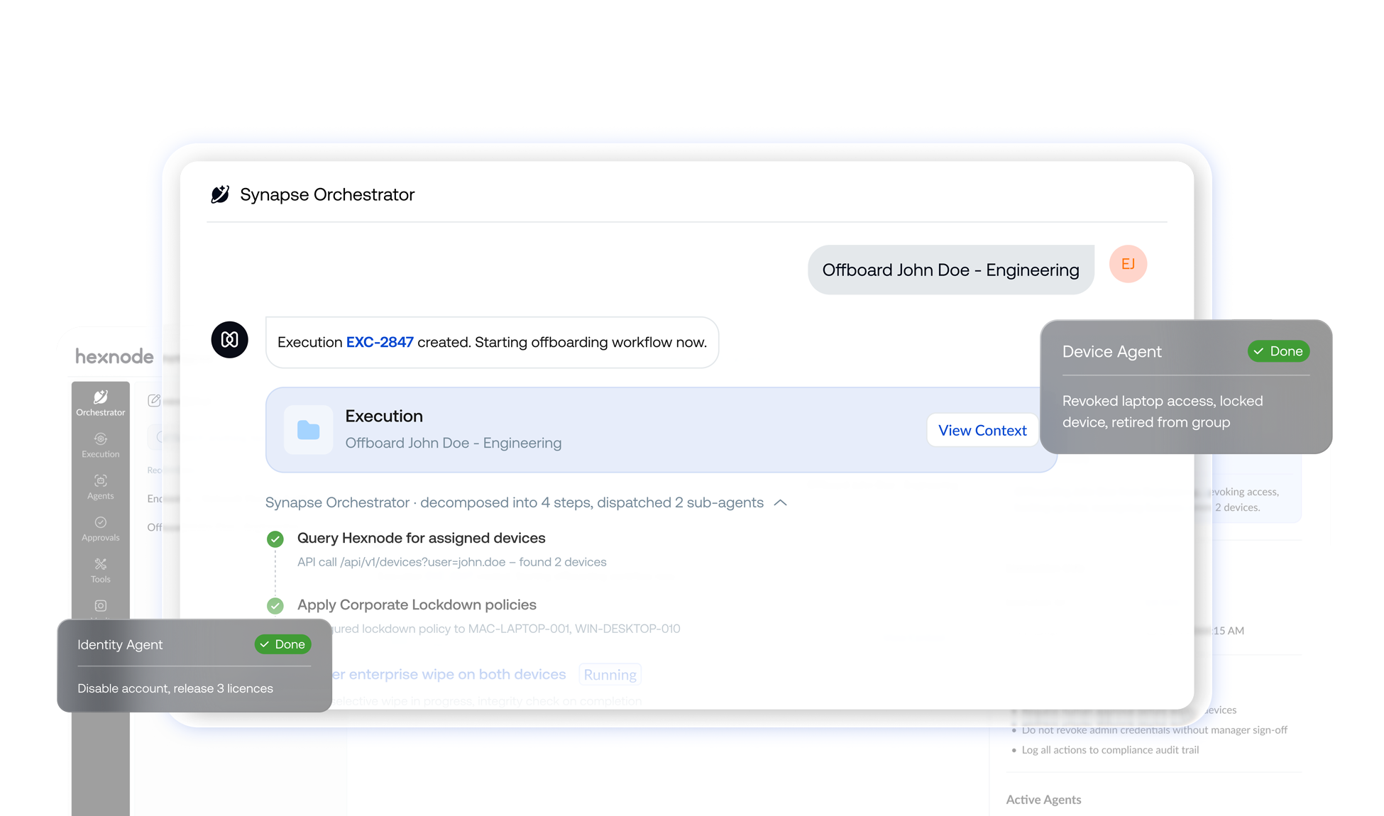Click the 'Revoked laptop access' description text

tap(1163, 412)
